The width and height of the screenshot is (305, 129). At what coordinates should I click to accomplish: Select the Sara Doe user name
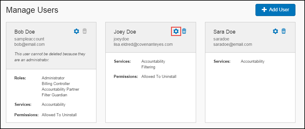(224, 32)
